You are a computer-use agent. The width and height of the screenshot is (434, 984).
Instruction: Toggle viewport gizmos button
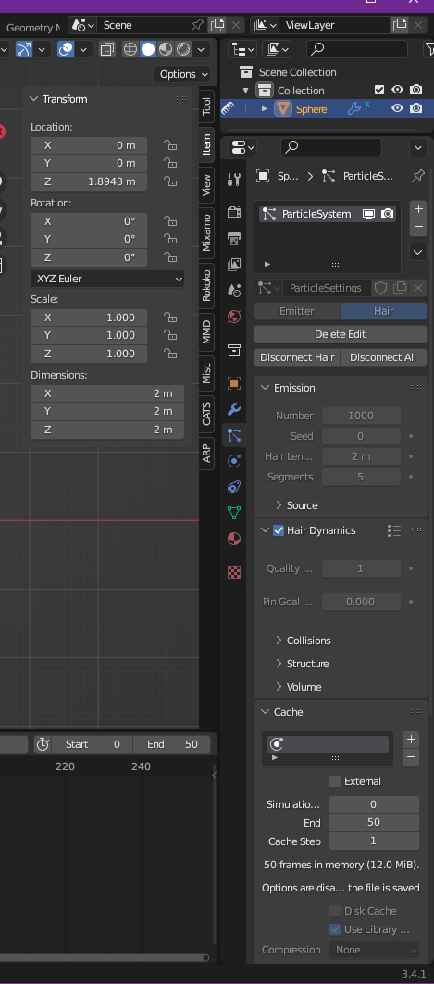[x=24, y=49]
